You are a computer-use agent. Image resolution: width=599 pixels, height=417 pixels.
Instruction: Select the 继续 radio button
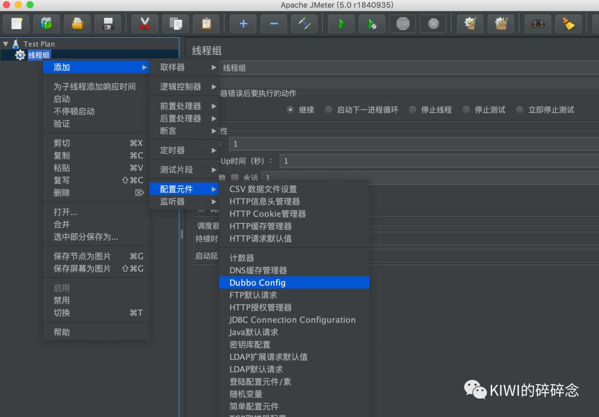coord(290,110)
